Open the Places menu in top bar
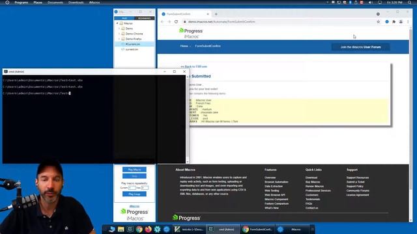The width and height of the screenshot is (417, 234). click(x=38, y=3)
